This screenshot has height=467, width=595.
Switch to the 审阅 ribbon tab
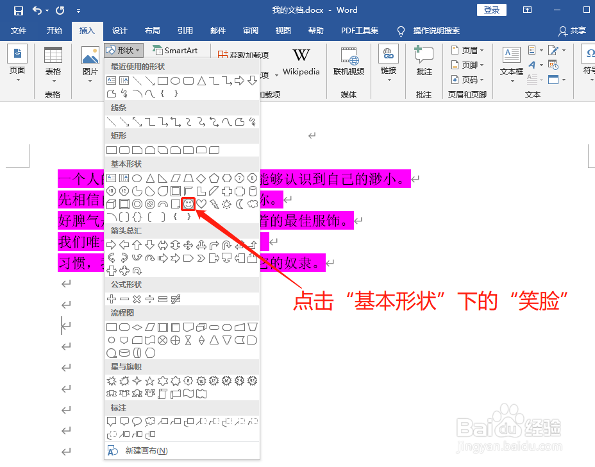point(250,30)
